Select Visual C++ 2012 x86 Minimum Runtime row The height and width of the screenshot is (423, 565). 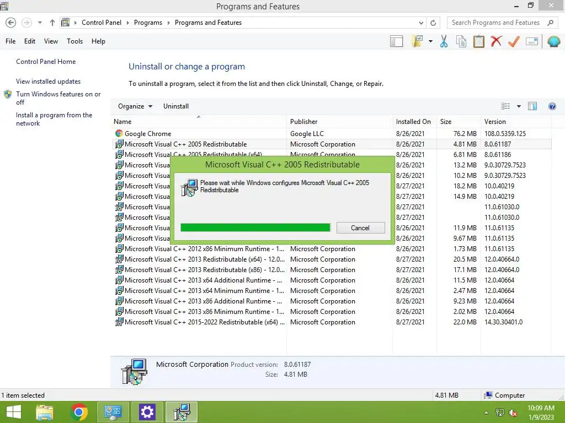click(x=332, y=248)
